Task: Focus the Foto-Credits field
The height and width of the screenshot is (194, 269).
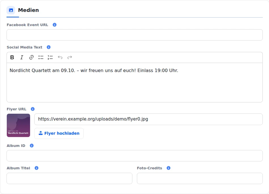Action: (x=200, y=178)
